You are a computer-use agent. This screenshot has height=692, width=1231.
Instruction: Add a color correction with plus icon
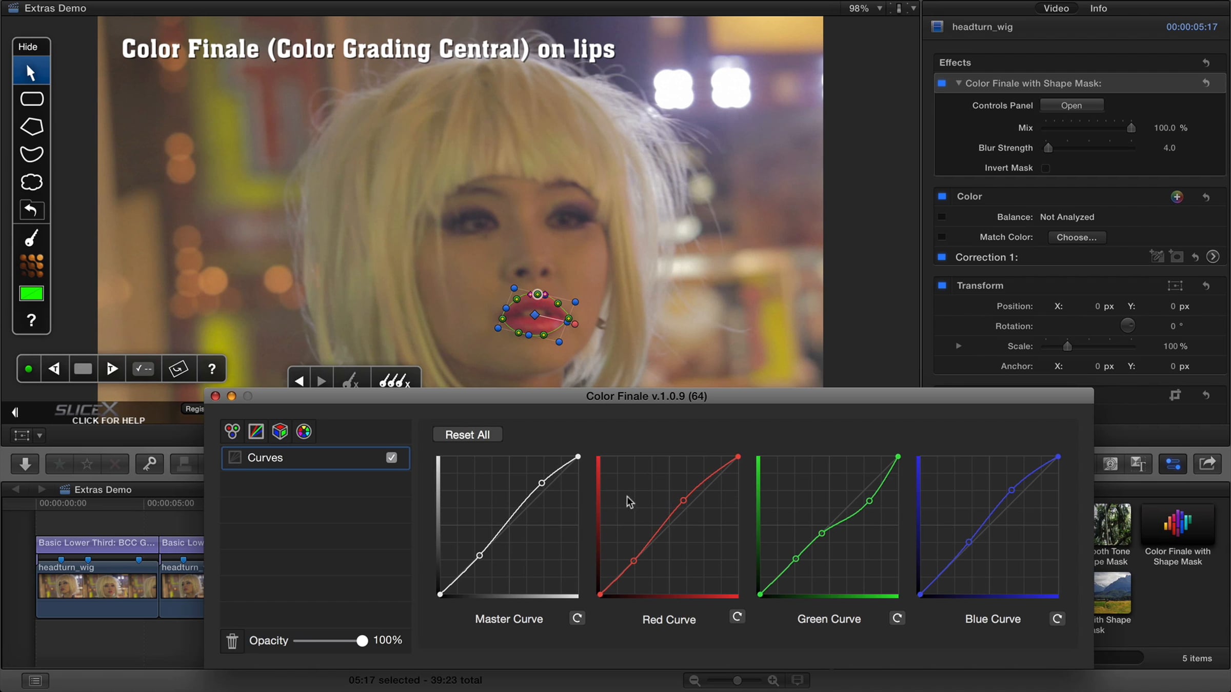pyautogui.click(x=1177, y=197)
